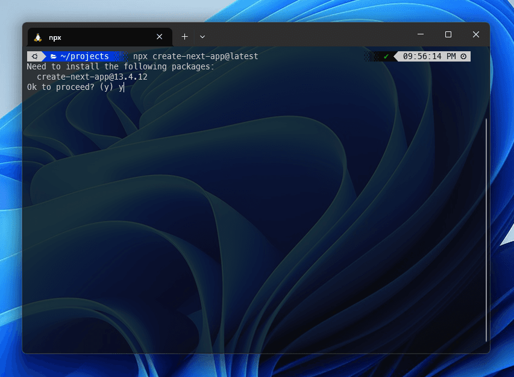Click the Linux penguin tab icon
This screenshot has height=377, width=514.
38,37
